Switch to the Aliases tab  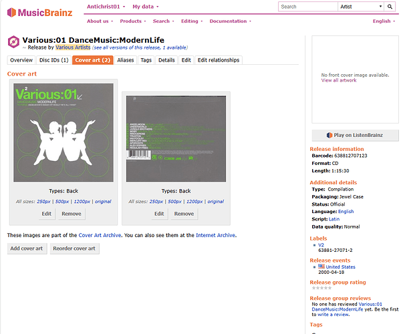click(x=126, y=60)
